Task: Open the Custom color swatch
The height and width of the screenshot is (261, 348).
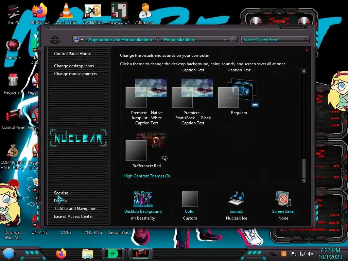Action: coord(190,198)
